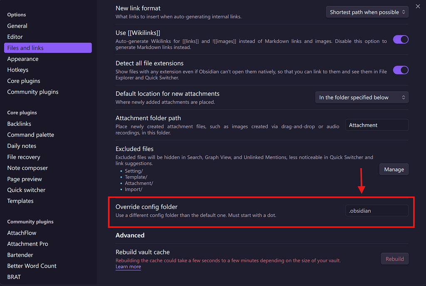Screen dimensions: 426x286
Task: Click the Attachment folder path field
Action: click(x=376, y=125)
